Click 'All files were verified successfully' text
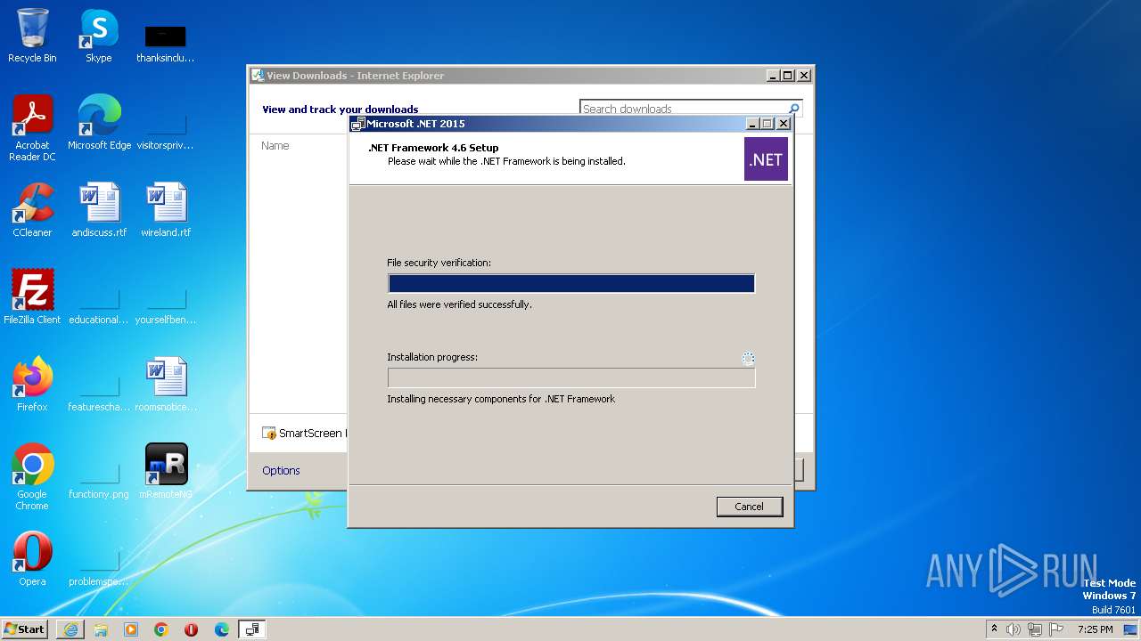This screenshot has width=1141, height=641. tap(459, 304)
